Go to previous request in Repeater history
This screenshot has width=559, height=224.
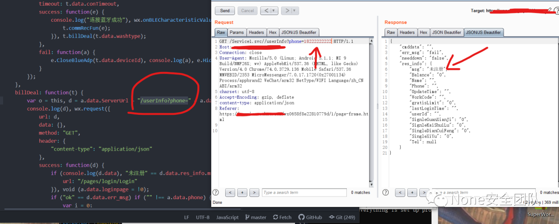[266, 11]
